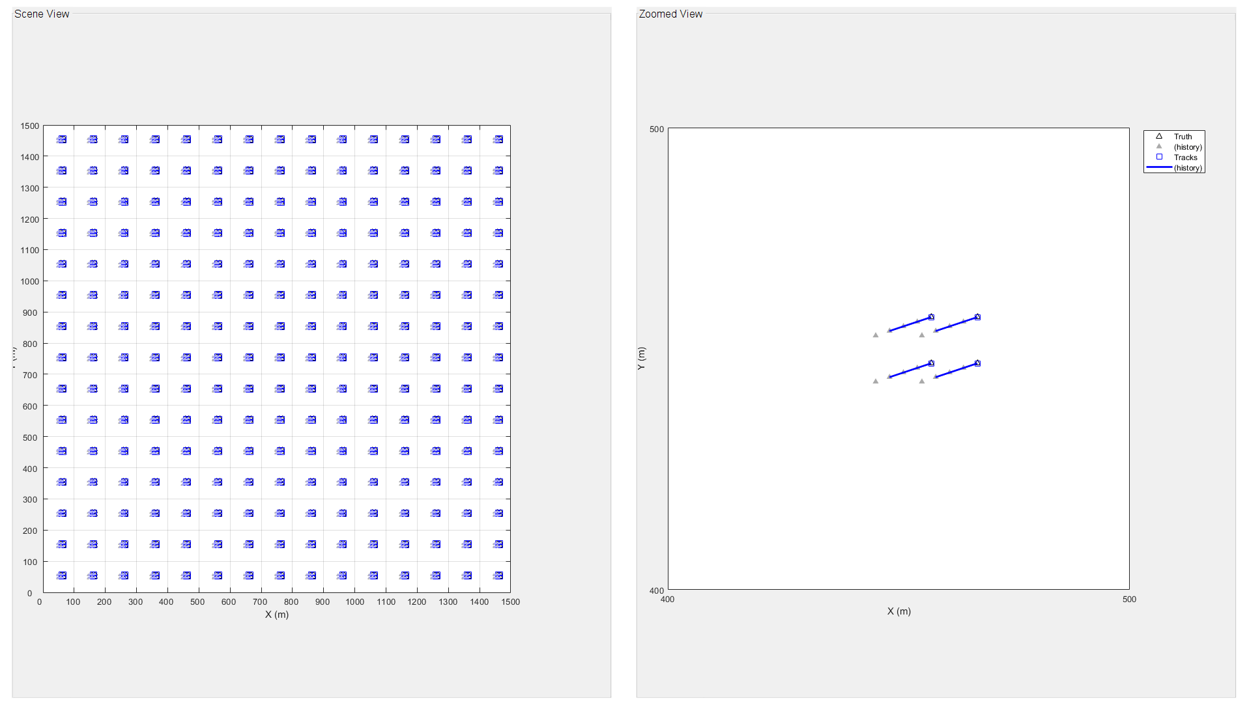Click the black triangle Truth legend icon
The width and height of the screenshot is (1249, 705).
click(x=1159, y=136)
